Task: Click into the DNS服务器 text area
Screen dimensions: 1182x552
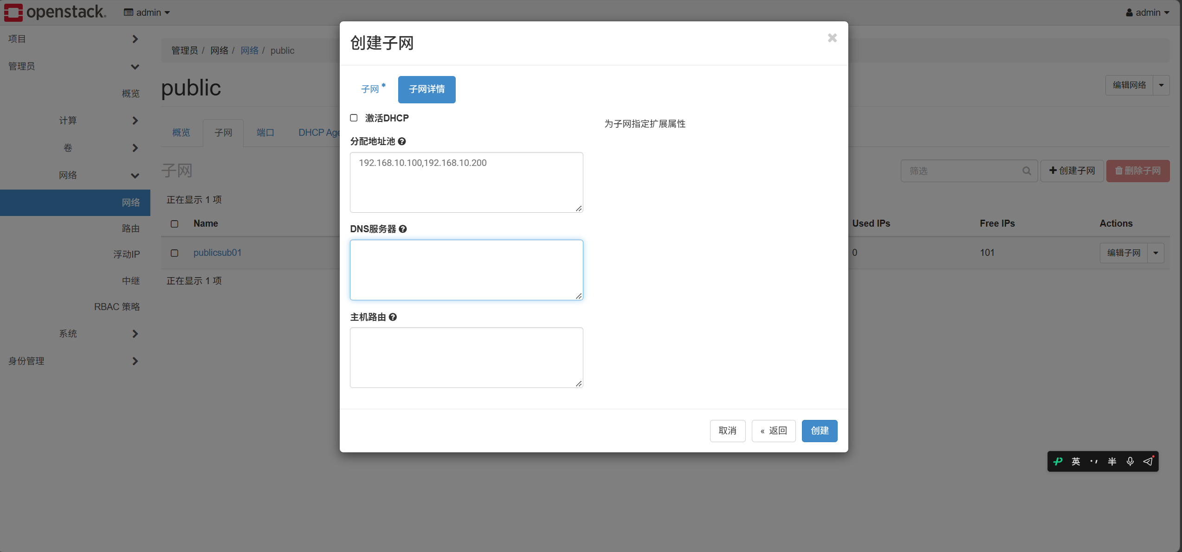Action: pos(466,270)
